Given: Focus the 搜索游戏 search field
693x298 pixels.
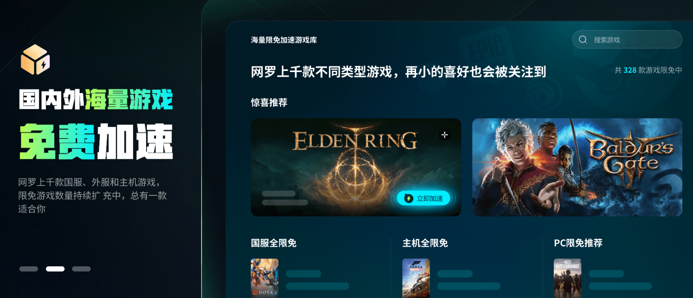Looking at the screenshot, I should click(627, 40).
